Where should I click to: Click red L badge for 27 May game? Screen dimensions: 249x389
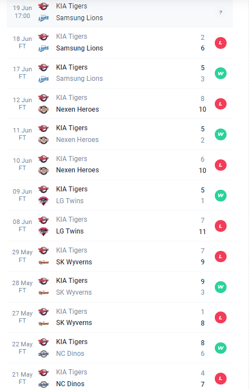pos(220,318)
